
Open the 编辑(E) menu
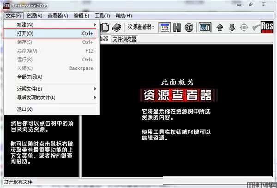81,16
